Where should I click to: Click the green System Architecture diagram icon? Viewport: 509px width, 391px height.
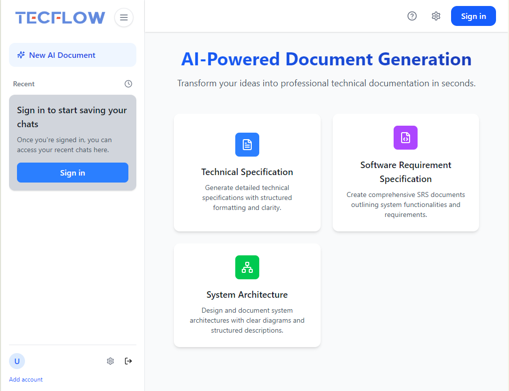pyautogui.click(x=247, y=267)
